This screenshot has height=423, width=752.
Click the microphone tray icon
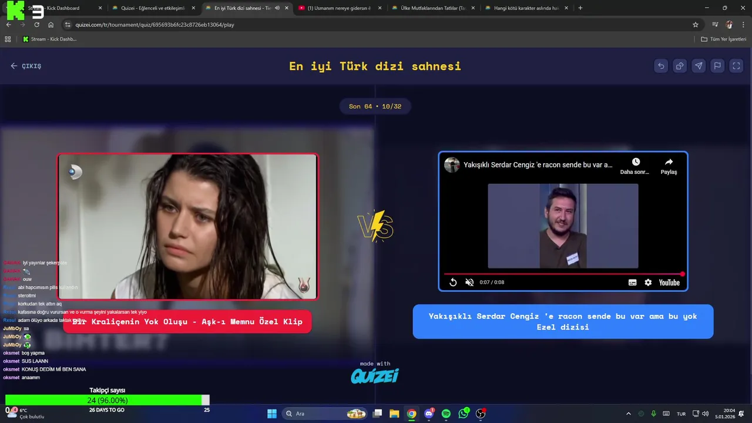point(653,414)
